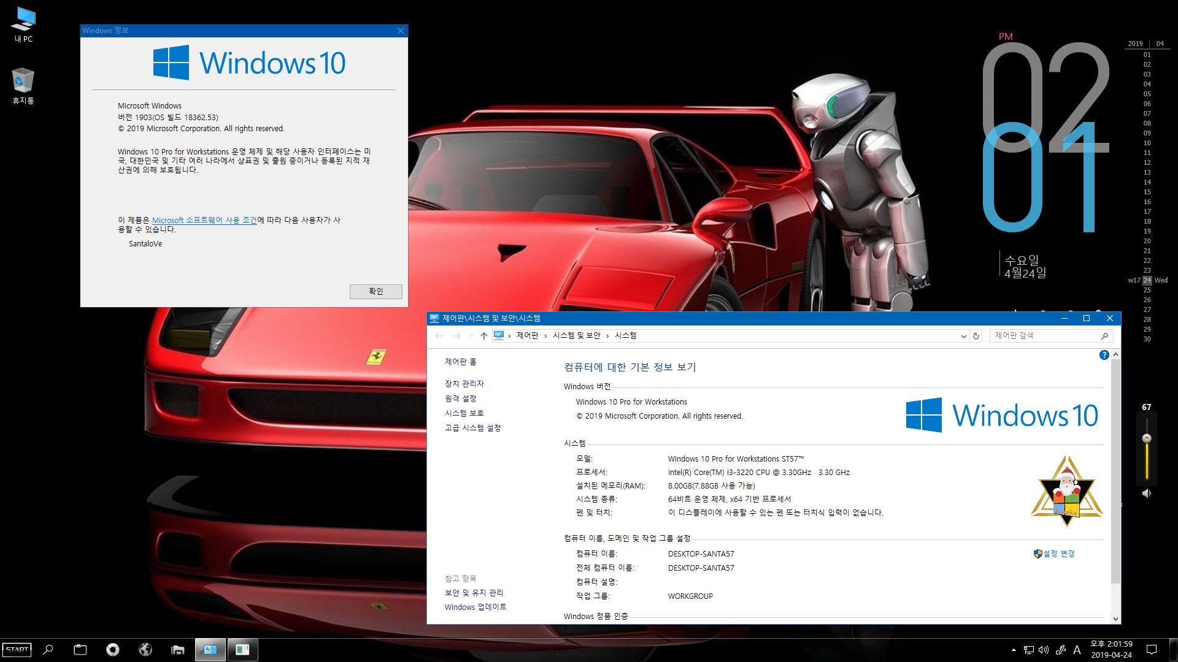Open network status tray icon

click(1029, 650)
